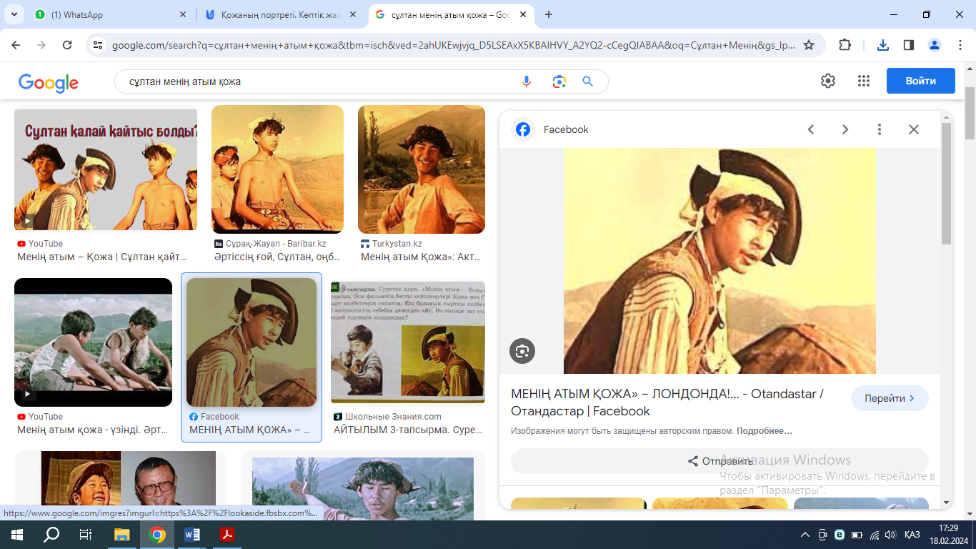Toggle the Chrome side panel
The width and height of the screenshot is (976, 549).
click(x=909, y=45)
